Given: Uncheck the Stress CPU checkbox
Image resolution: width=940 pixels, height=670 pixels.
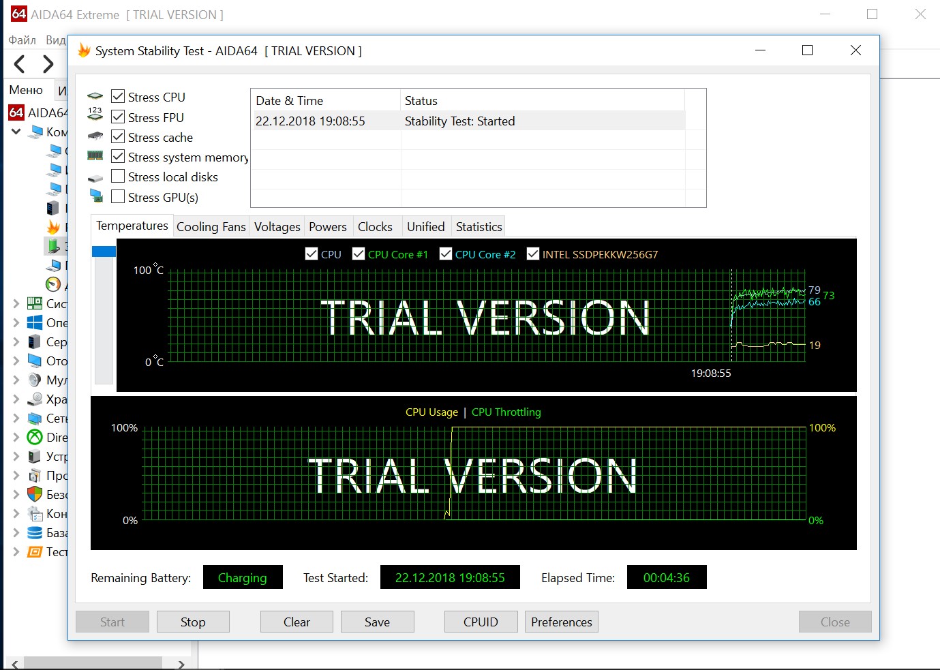Looking at the screenshot, I should click(x=118, y=97).
